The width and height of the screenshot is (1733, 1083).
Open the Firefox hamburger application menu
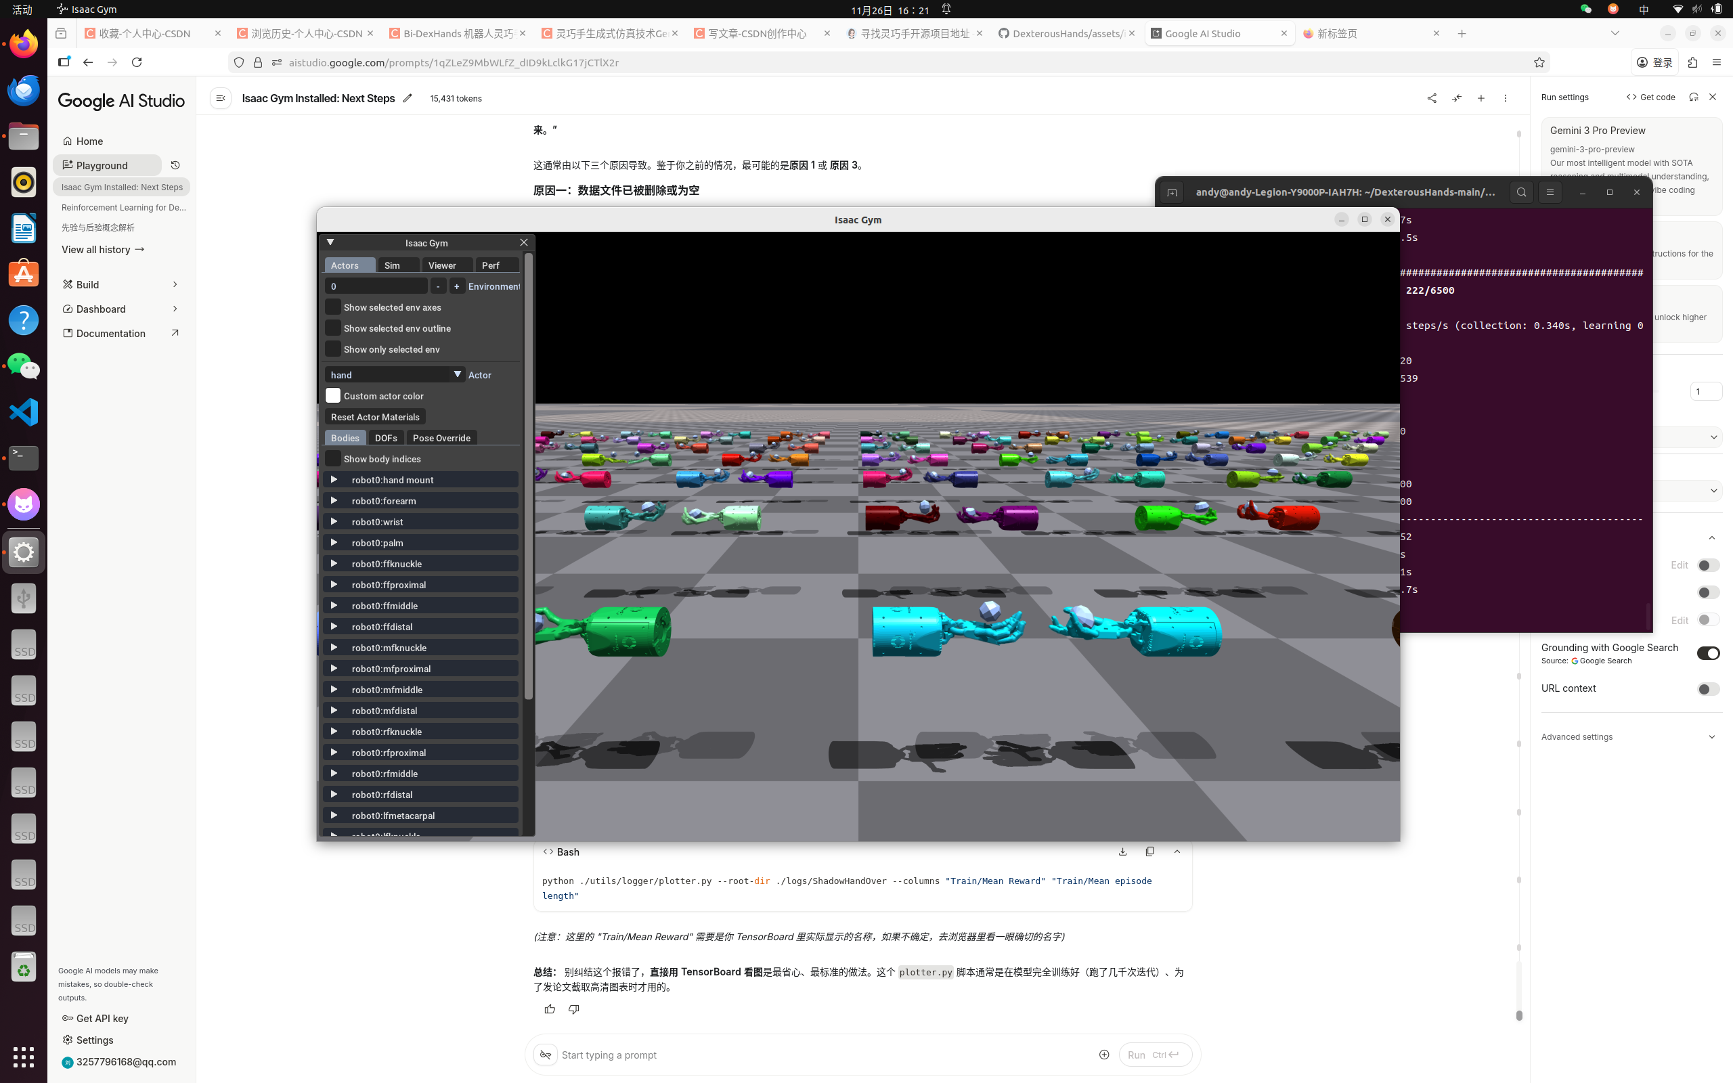click(x=1717, y=62)
